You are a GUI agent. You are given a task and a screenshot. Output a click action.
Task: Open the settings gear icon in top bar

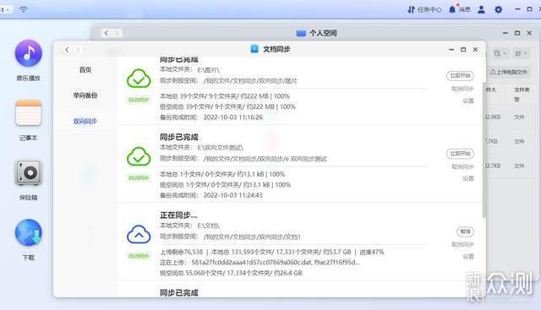[x=498, y=9]
